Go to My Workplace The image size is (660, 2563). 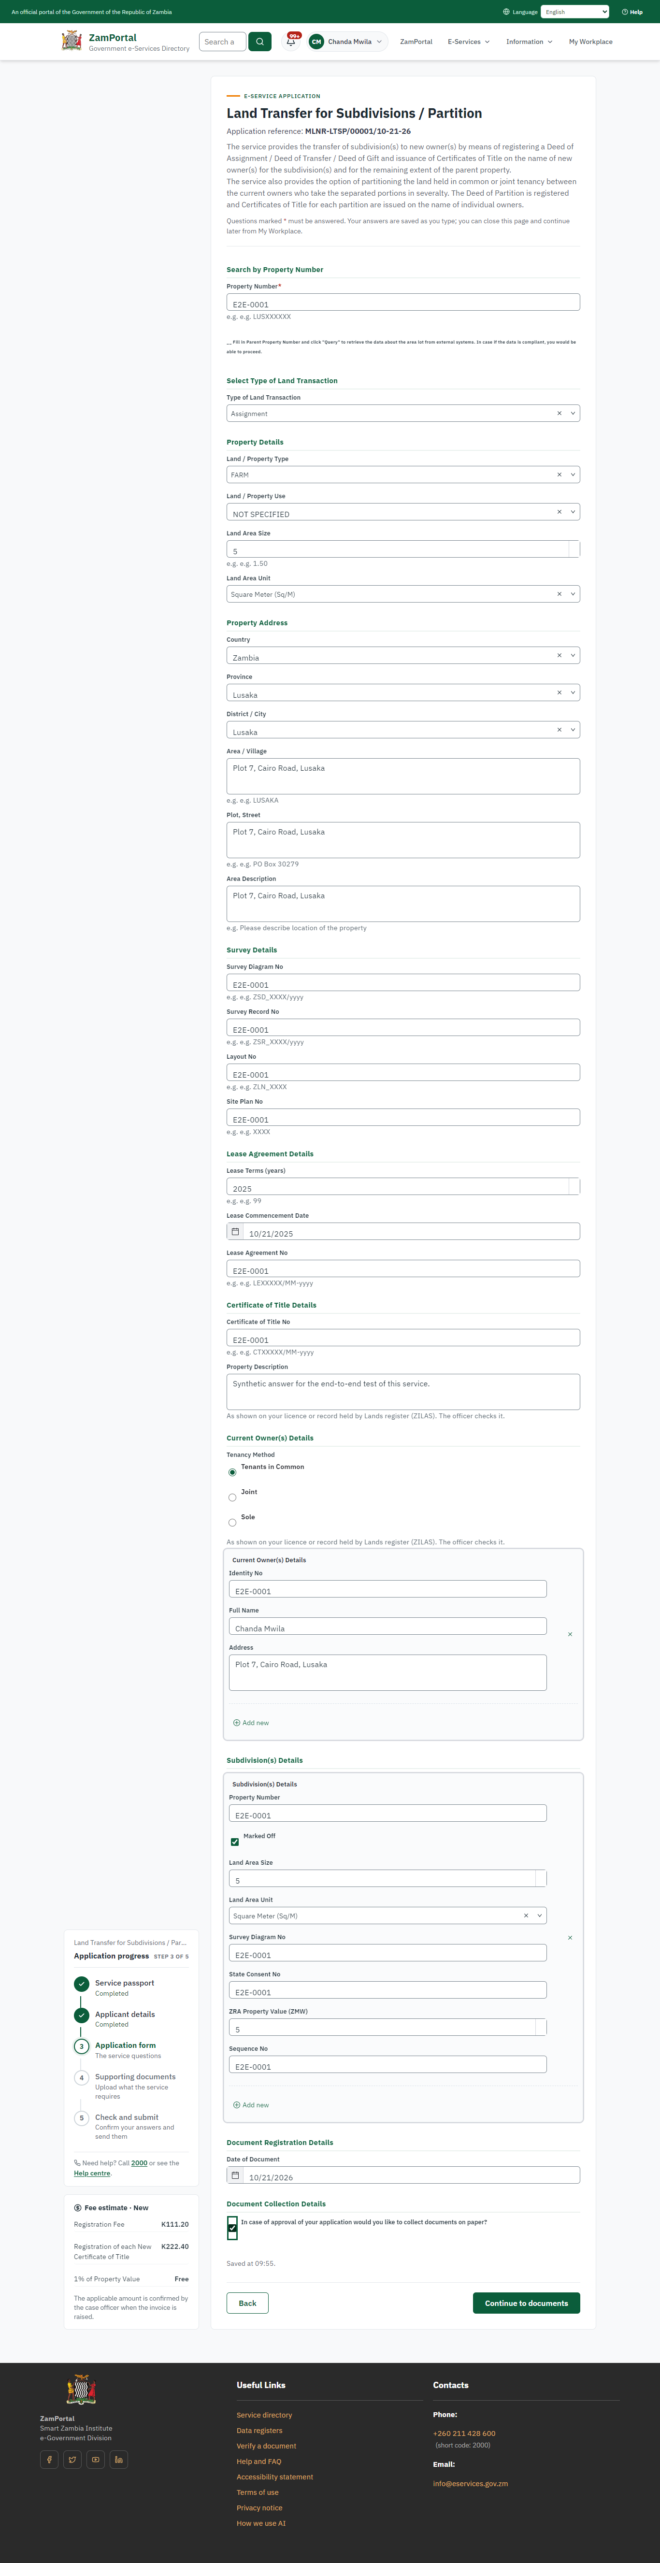[x=590, y=42]
